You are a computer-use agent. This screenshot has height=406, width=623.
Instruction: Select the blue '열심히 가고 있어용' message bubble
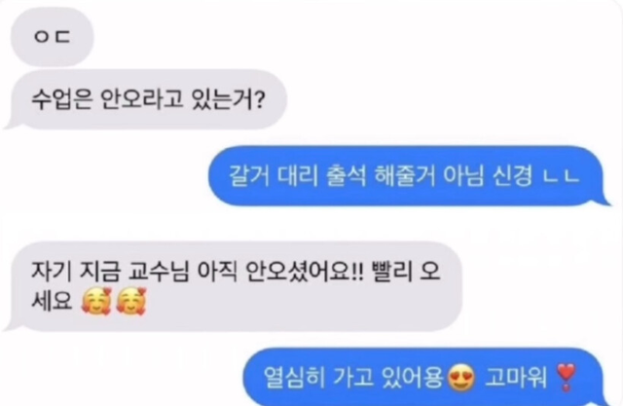tap(426, 377)
